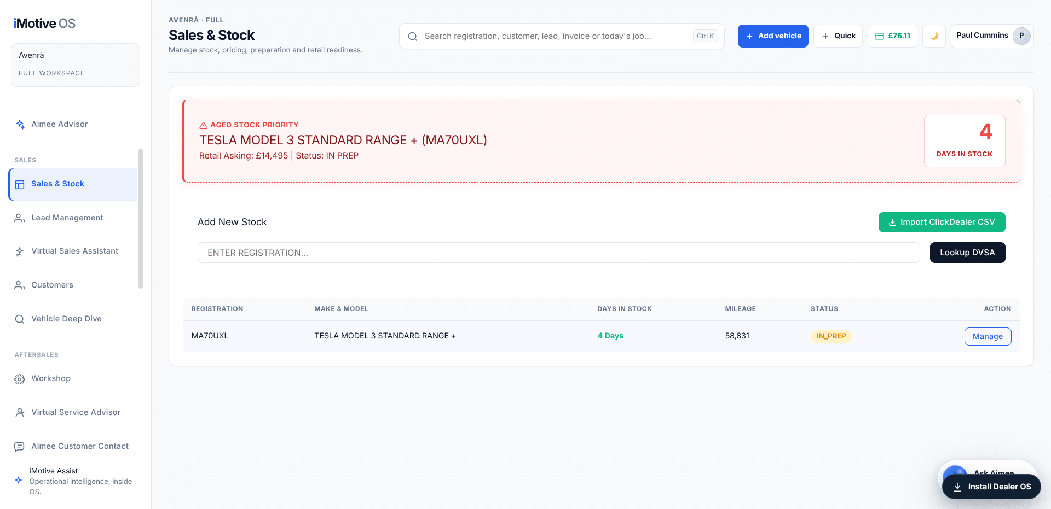The height and width of the screenshot is (509, 1051).
Task: Click the Make & Model column header
Action: pyautogui.click(x=341, y=309)
